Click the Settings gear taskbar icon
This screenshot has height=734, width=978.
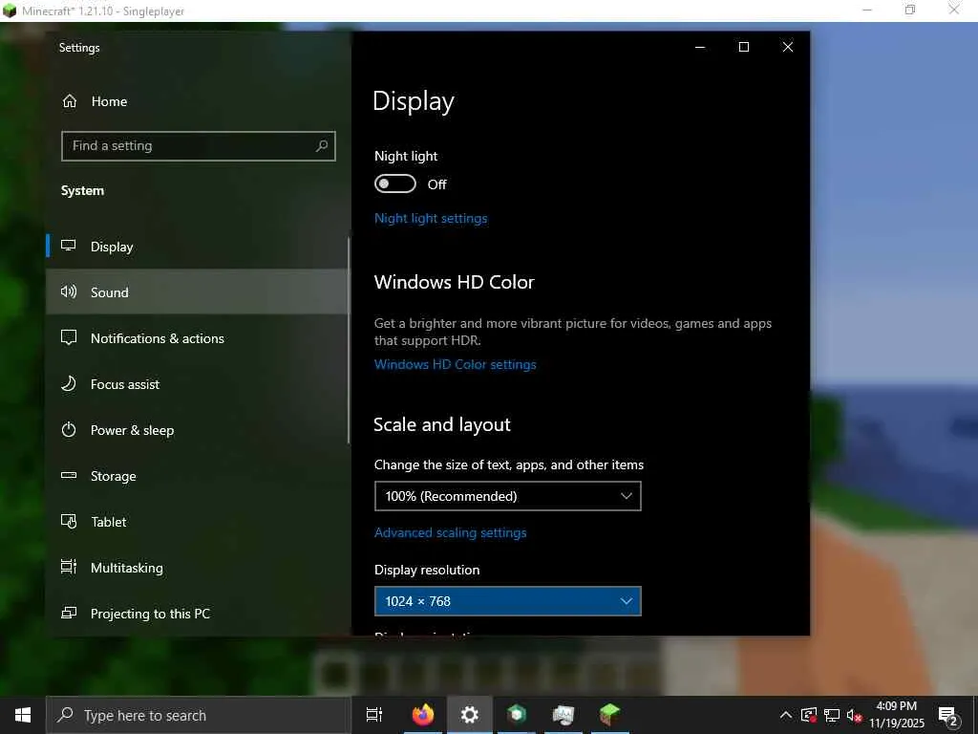pyautogui.click(x=469, y=715)
